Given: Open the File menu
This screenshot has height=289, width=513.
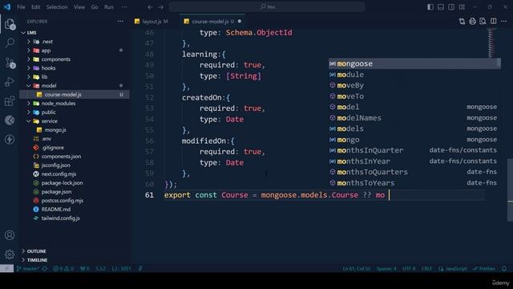Looking at the screenshot, I should (x=21, y=7).
